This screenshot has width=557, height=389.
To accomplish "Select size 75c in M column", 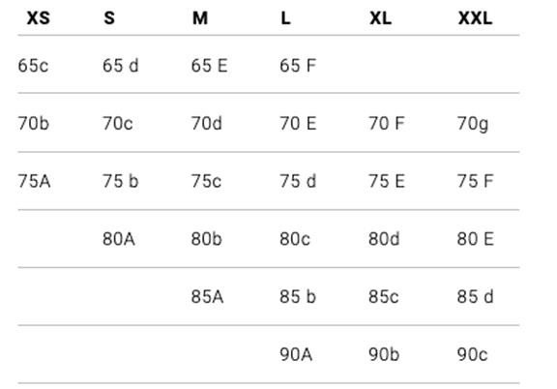I will pos(206,181).
